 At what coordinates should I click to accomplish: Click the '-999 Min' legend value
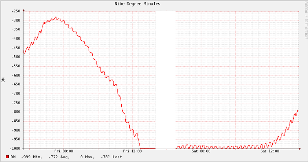coord(32,157)
